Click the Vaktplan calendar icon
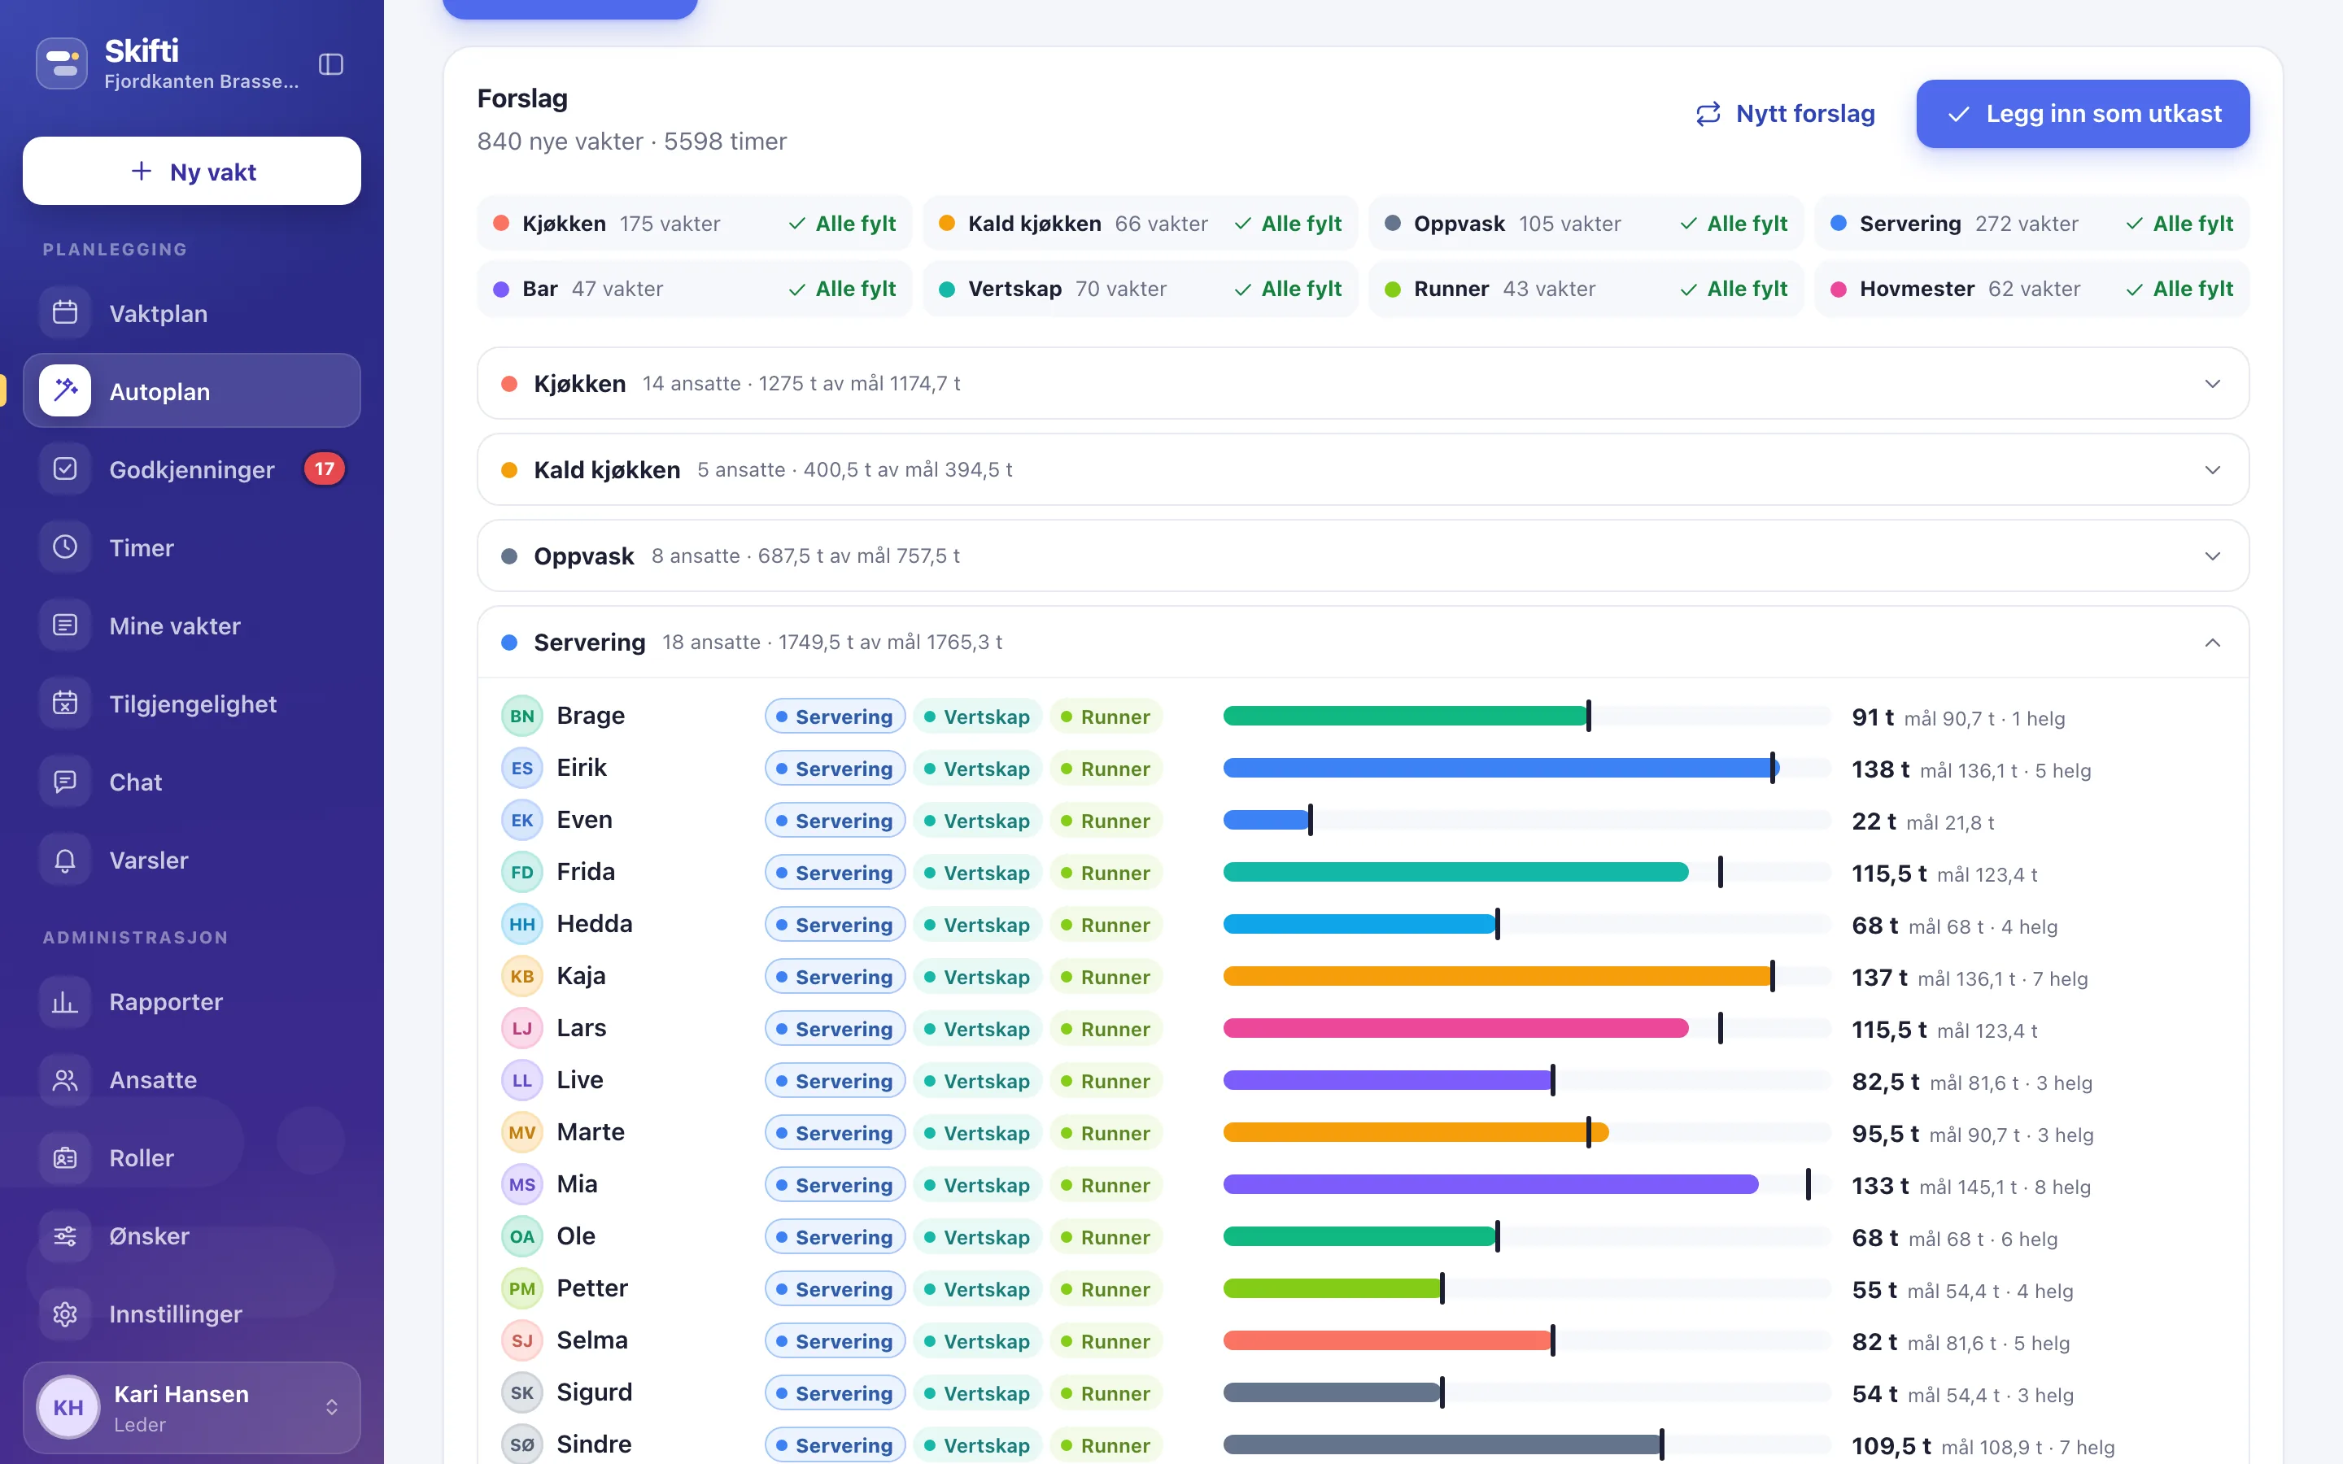Image resolution: width=2343 pixels, height=1464 pixels. [65, 313]
